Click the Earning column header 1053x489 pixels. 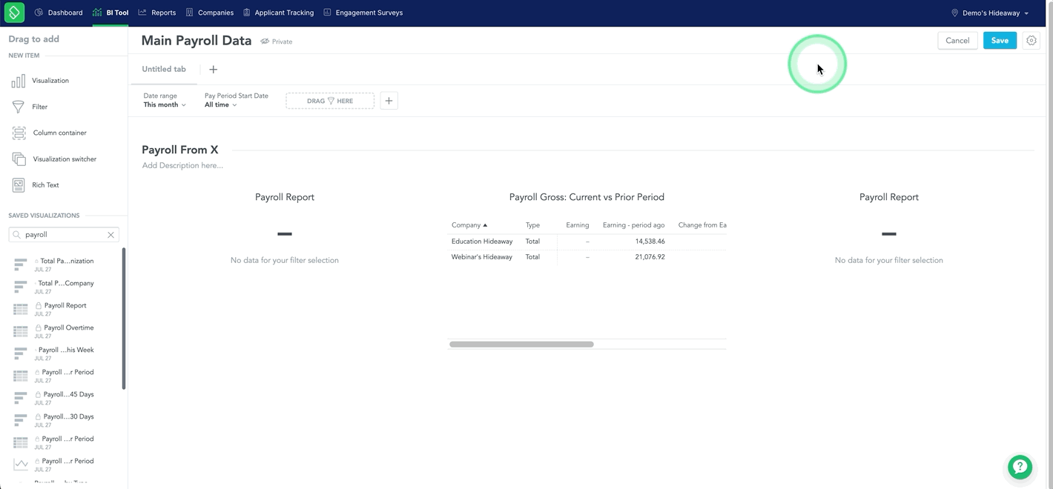(578, 225)
